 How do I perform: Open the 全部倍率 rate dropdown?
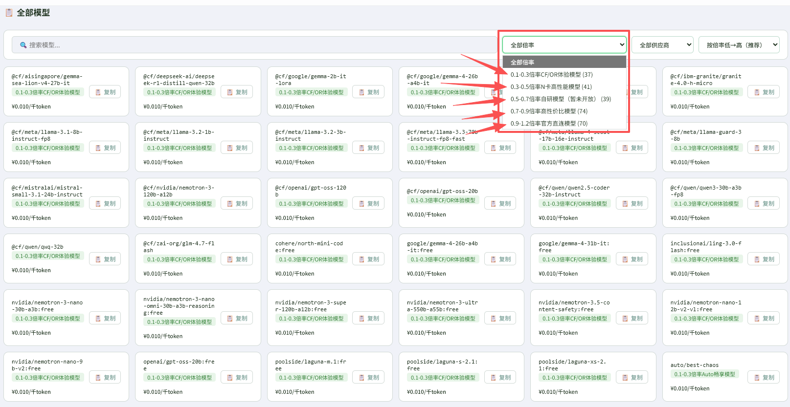tap(564, 45)
